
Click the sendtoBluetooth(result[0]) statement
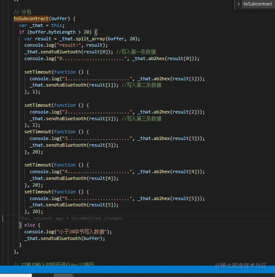pos(69,52)
